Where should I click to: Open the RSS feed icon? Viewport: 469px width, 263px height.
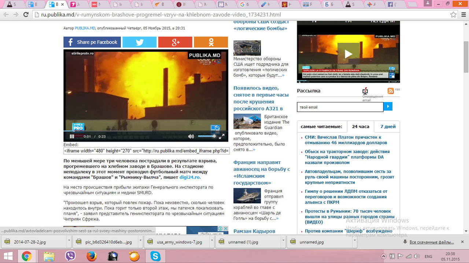[x=391, y=91]
